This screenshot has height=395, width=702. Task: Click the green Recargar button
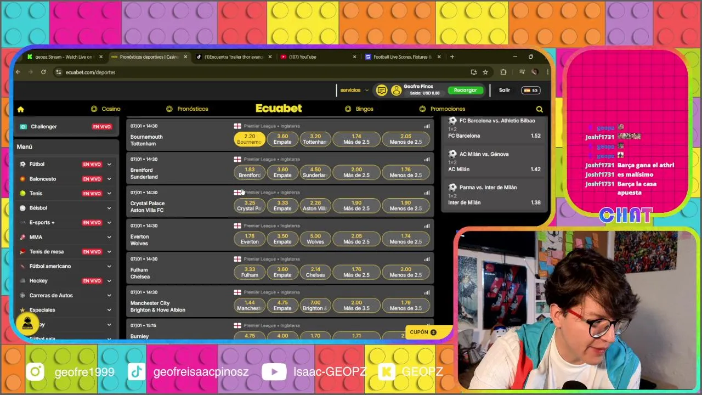point(466,91)
